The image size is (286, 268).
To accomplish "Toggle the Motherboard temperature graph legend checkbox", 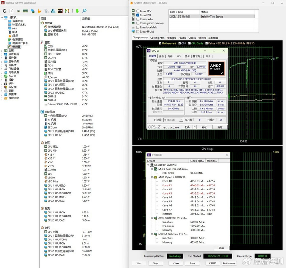I will click(x=160, y=43).
